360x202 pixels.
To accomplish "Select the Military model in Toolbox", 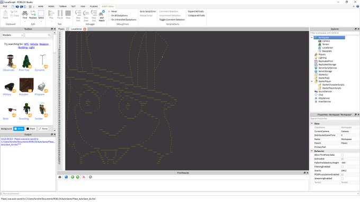I will point(10,87).
